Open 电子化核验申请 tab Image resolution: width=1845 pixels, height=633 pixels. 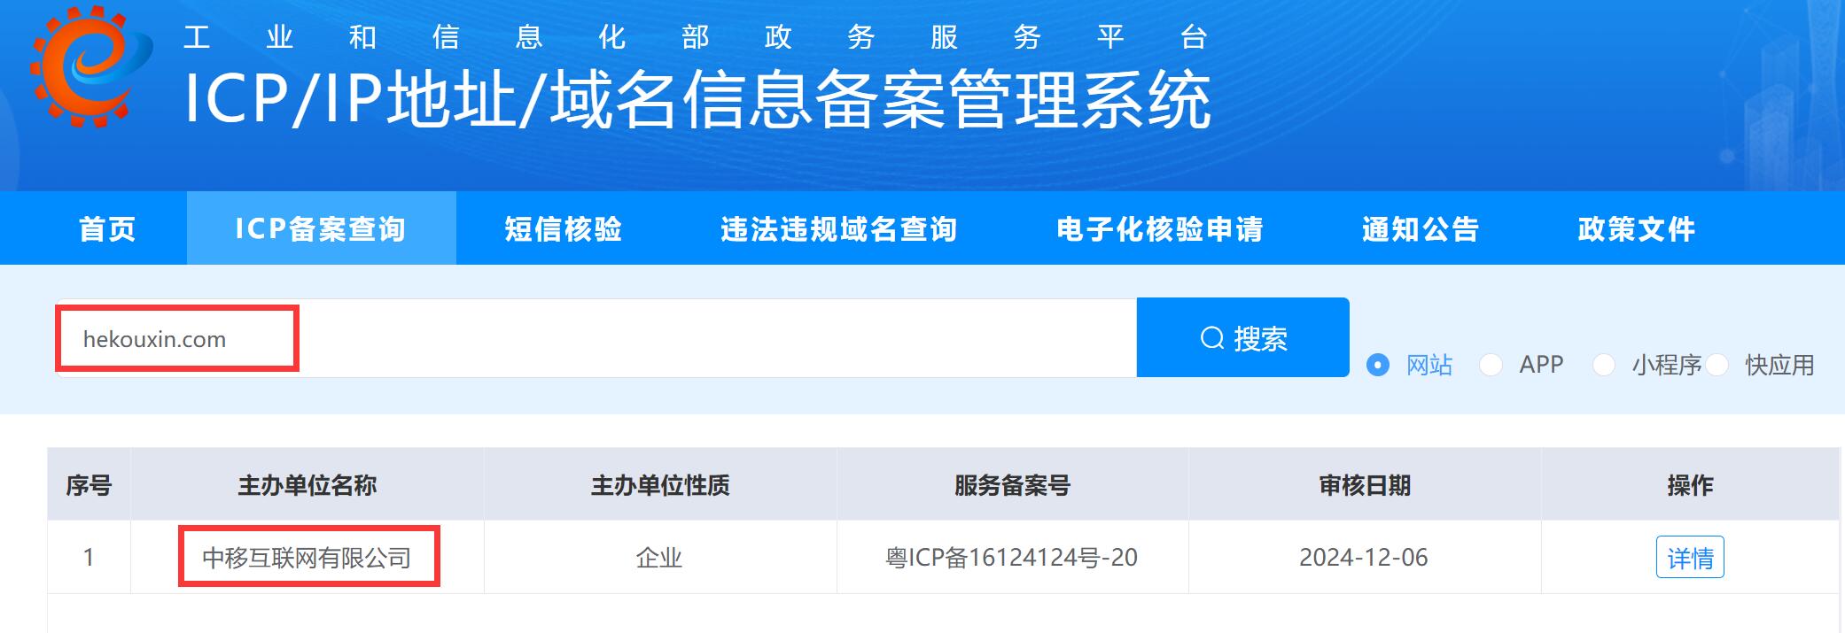[1159, 228]
